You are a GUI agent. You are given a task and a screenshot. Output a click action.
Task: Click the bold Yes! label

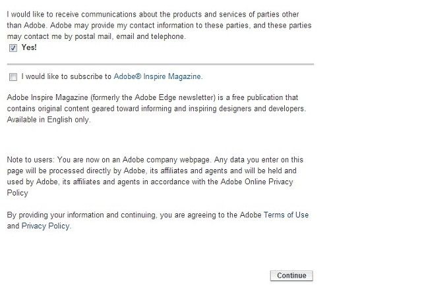pos(29,47)
